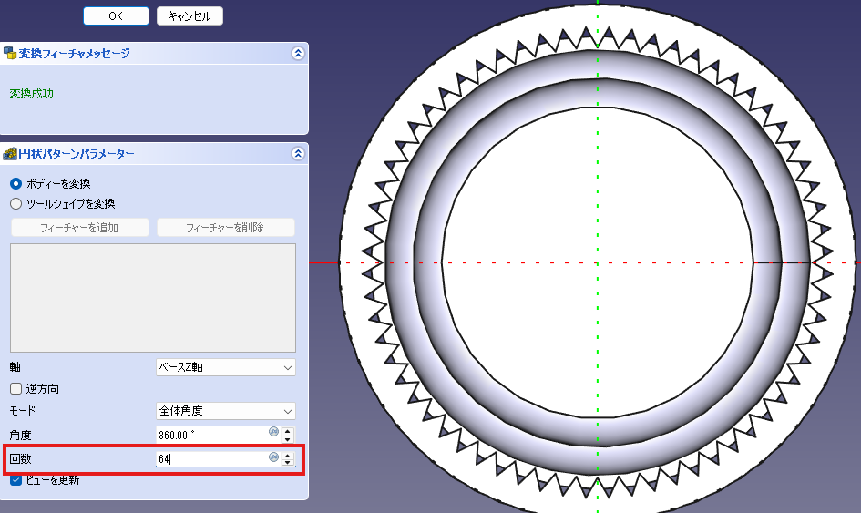The height and width of the screenshot is (513, 861).
Task: Click the expression icon in the 回数 field
Action: point(273,457)
